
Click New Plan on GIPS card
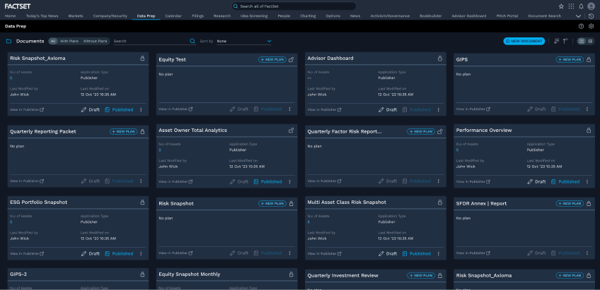570,59
